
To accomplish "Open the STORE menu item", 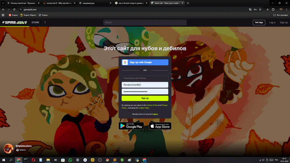I will (35, 22).
